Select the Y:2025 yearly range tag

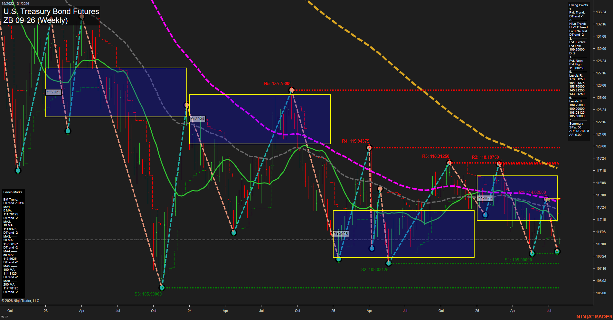[341, 234]
